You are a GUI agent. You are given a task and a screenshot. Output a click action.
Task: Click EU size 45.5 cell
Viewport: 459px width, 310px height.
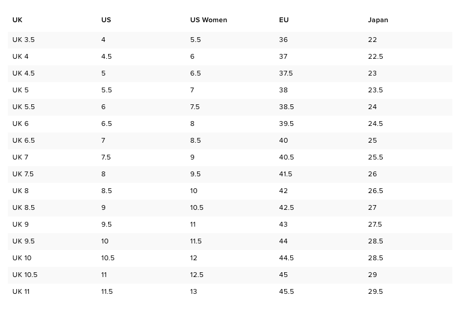(x=287, y=291)
